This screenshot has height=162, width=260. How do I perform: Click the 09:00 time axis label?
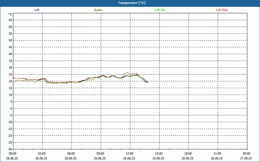coord(100,154)
